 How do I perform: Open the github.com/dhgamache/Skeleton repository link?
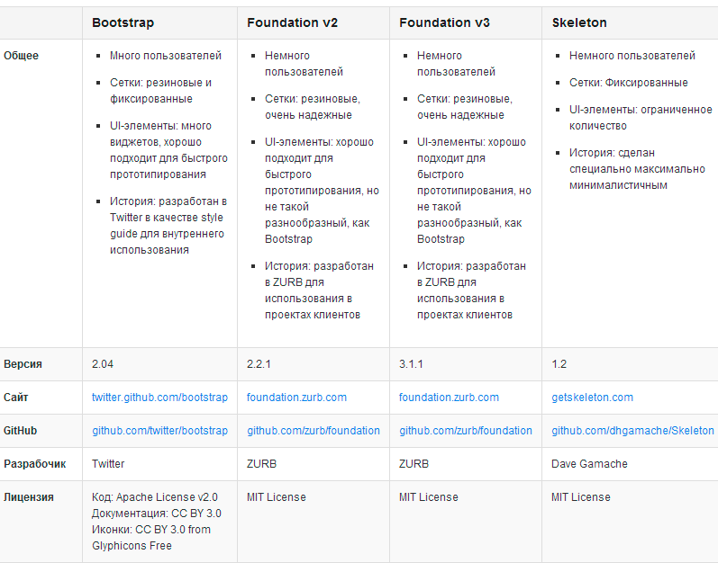(x=632, y=431)
